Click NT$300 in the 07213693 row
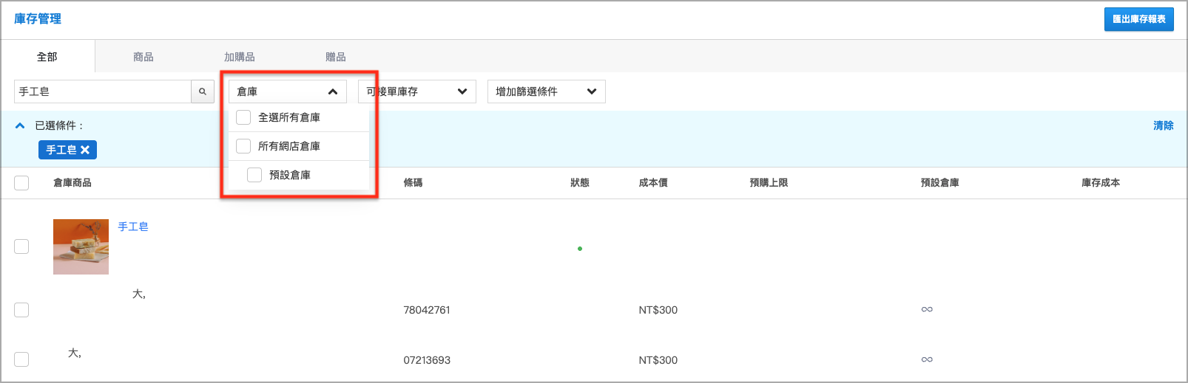The width and height of the screenshot is (1188, 383). coord(658,360)
